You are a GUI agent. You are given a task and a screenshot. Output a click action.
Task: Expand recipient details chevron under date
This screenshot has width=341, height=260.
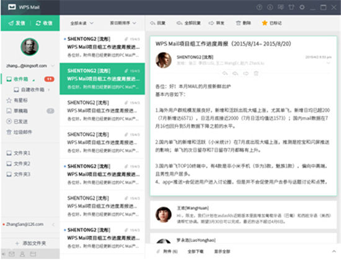pos(328,63)
